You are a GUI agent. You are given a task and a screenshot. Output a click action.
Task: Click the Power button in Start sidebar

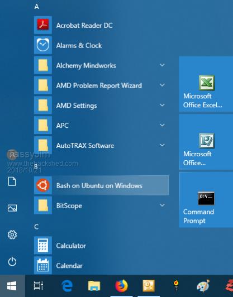(12, 262)
